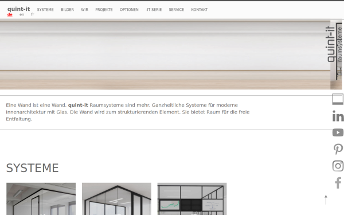Click bold 'quint-it' in intro paragraph

pos(78,105)
